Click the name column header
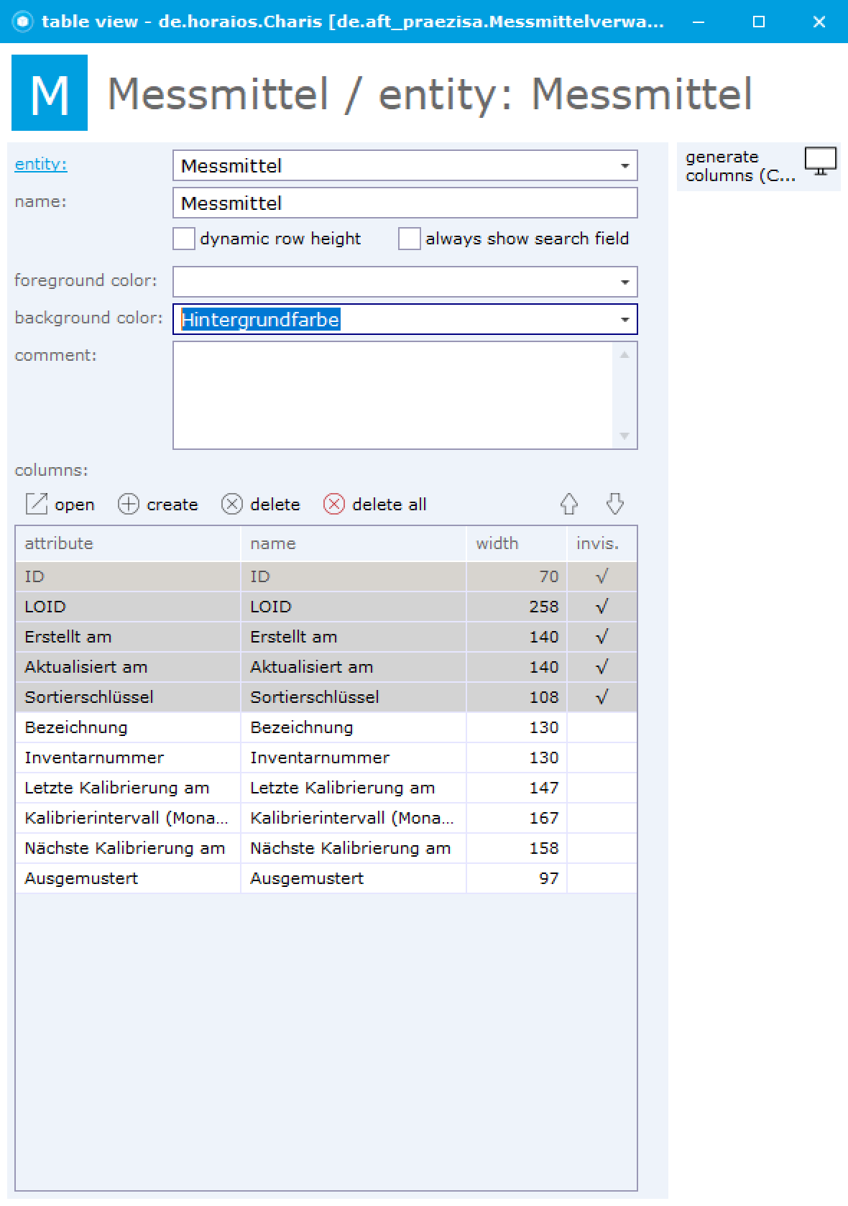848x1206 pixels. click(354, 543)
